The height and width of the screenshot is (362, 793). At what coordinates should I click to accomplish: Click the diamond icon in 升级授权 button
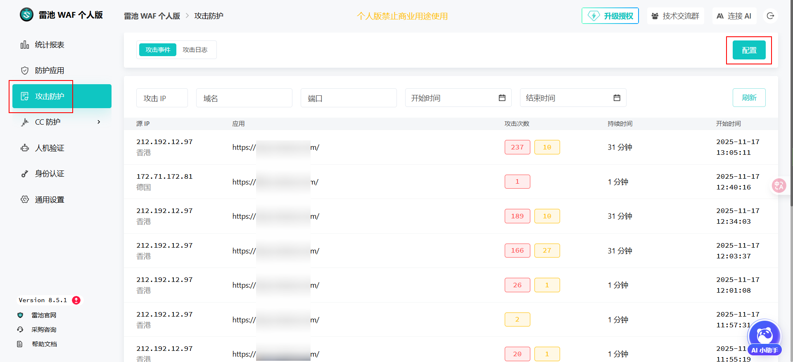594,16
